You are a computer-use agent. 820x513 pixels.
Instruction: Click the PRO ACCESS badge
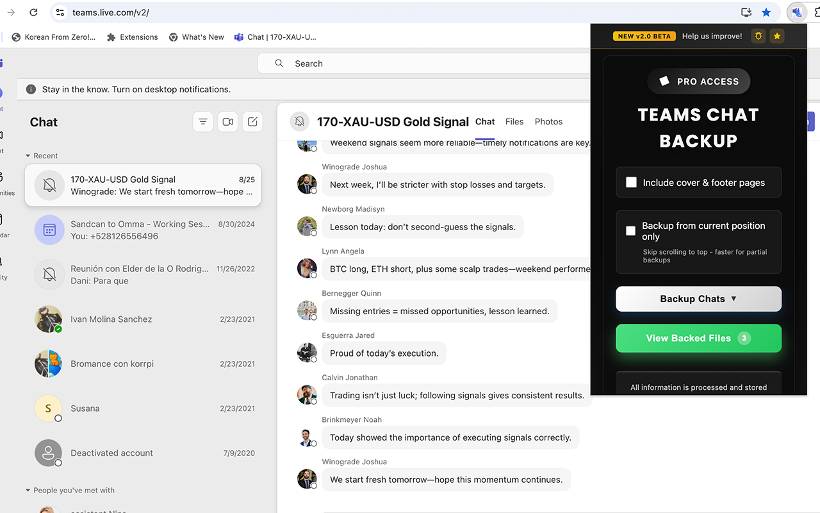698,81
